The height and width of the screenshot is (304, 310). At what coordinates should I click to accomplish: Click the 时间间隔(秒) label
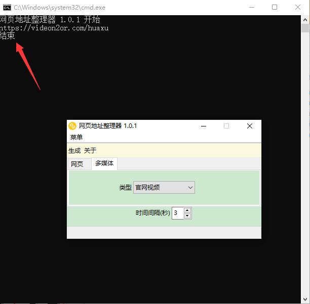(x=152, y=213)
